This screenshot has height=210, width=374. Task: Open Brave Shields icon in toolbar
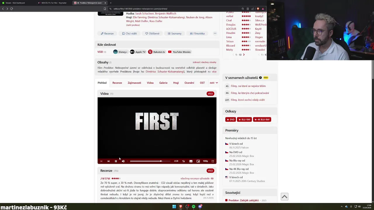[258, 9]
